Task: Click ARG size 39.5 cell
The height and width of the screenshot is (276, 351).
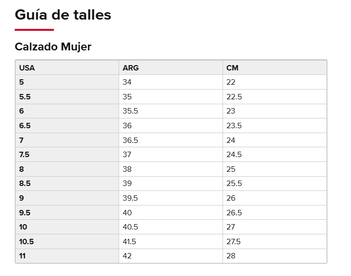Action: point(171,198)
